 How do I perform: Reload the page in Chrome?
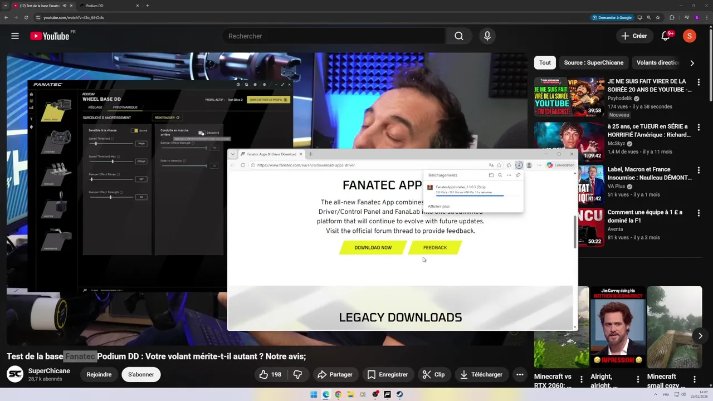click(26, 17)
